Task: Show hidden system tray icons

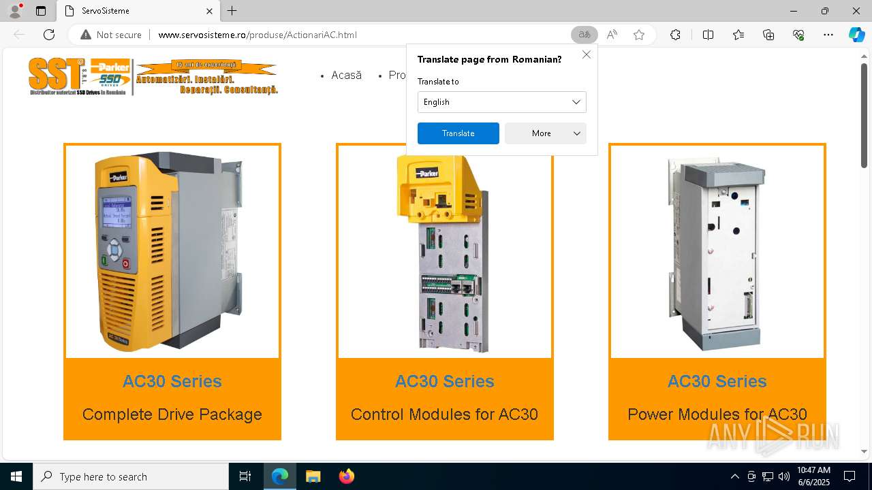Action: point(734,476)
